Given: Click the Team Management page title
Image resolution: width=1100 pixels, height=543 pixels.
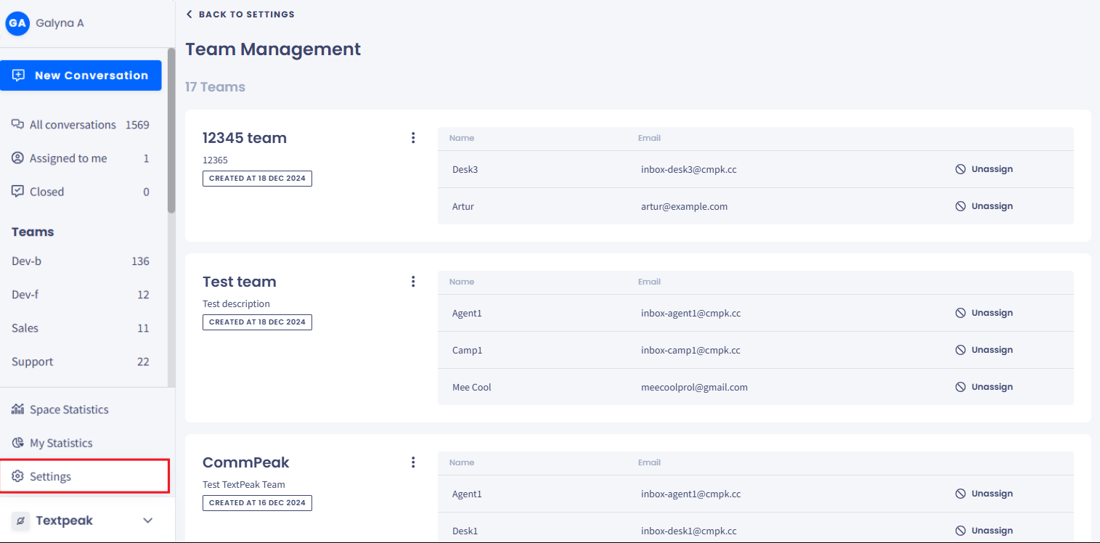Looking at the screenshot, I should 273,49.
